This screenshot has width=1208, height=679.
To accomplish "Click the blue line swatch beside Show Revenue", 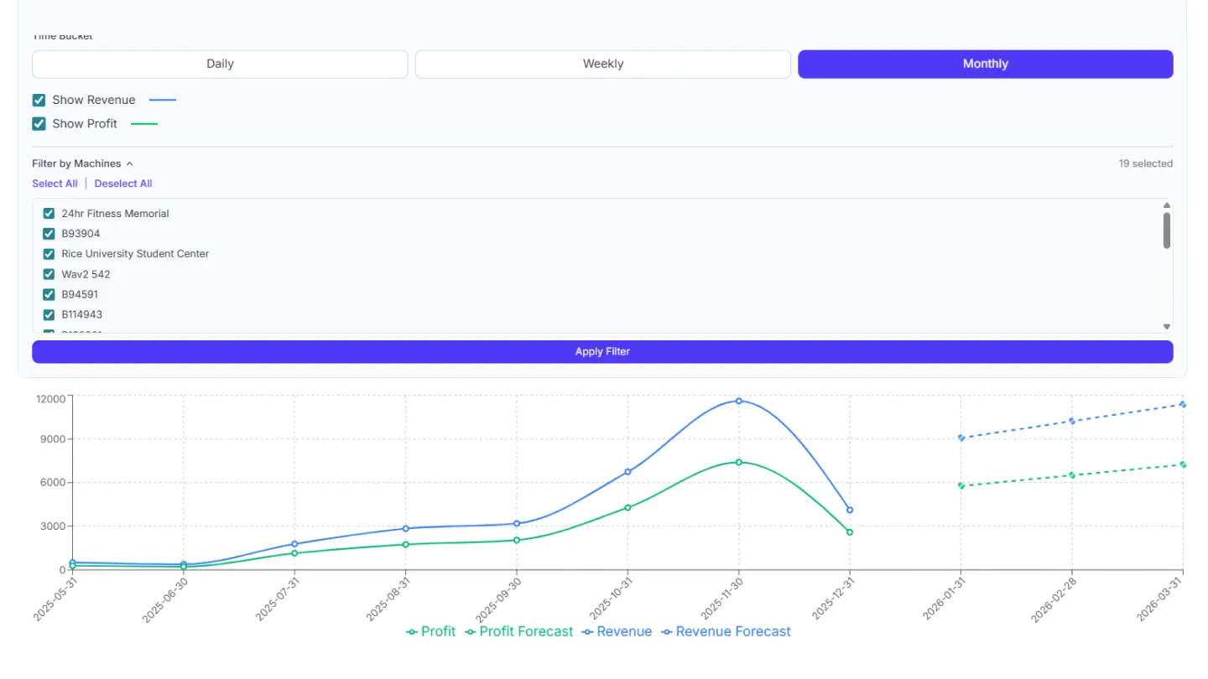I will (x=163, y=100).
